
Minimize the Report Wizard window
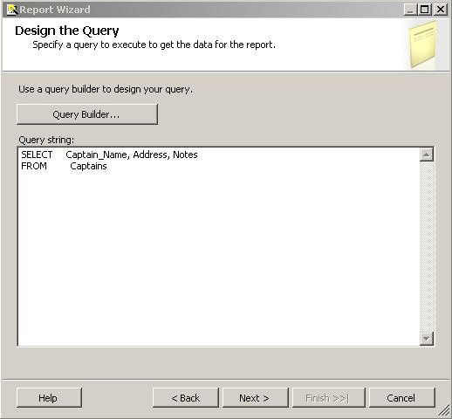(x=410, y=10)
